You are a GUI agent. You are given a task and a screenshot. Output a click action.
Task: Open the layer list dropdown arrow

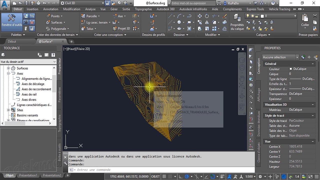(x=295, y=16)
